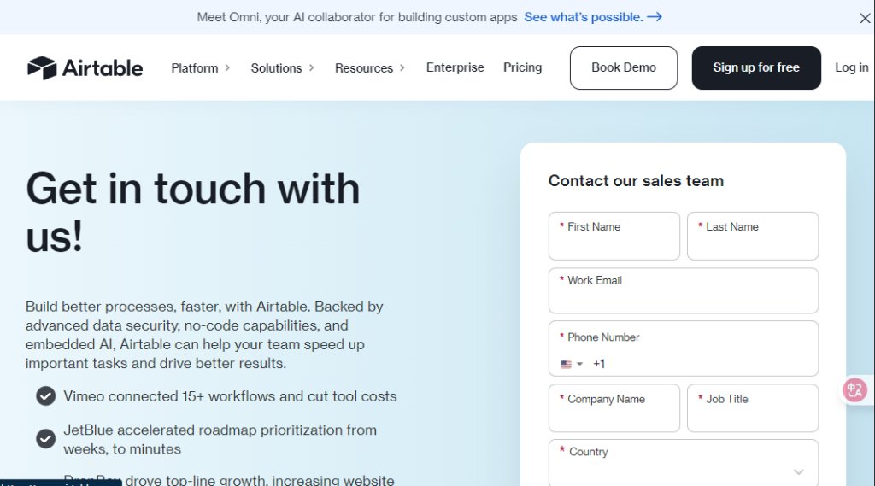Focus the Last Name field
Screen dimensions: 875x486
pyautogui.click(x=752, y=236)
